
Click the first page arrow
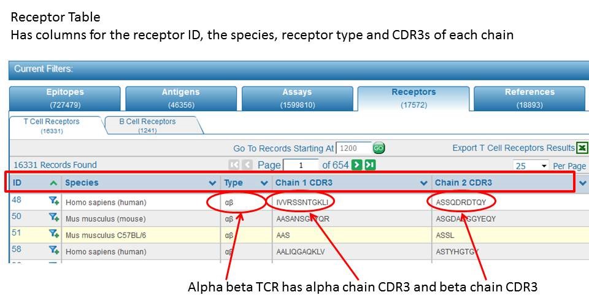pyautogui.click(x=234, y=165)
